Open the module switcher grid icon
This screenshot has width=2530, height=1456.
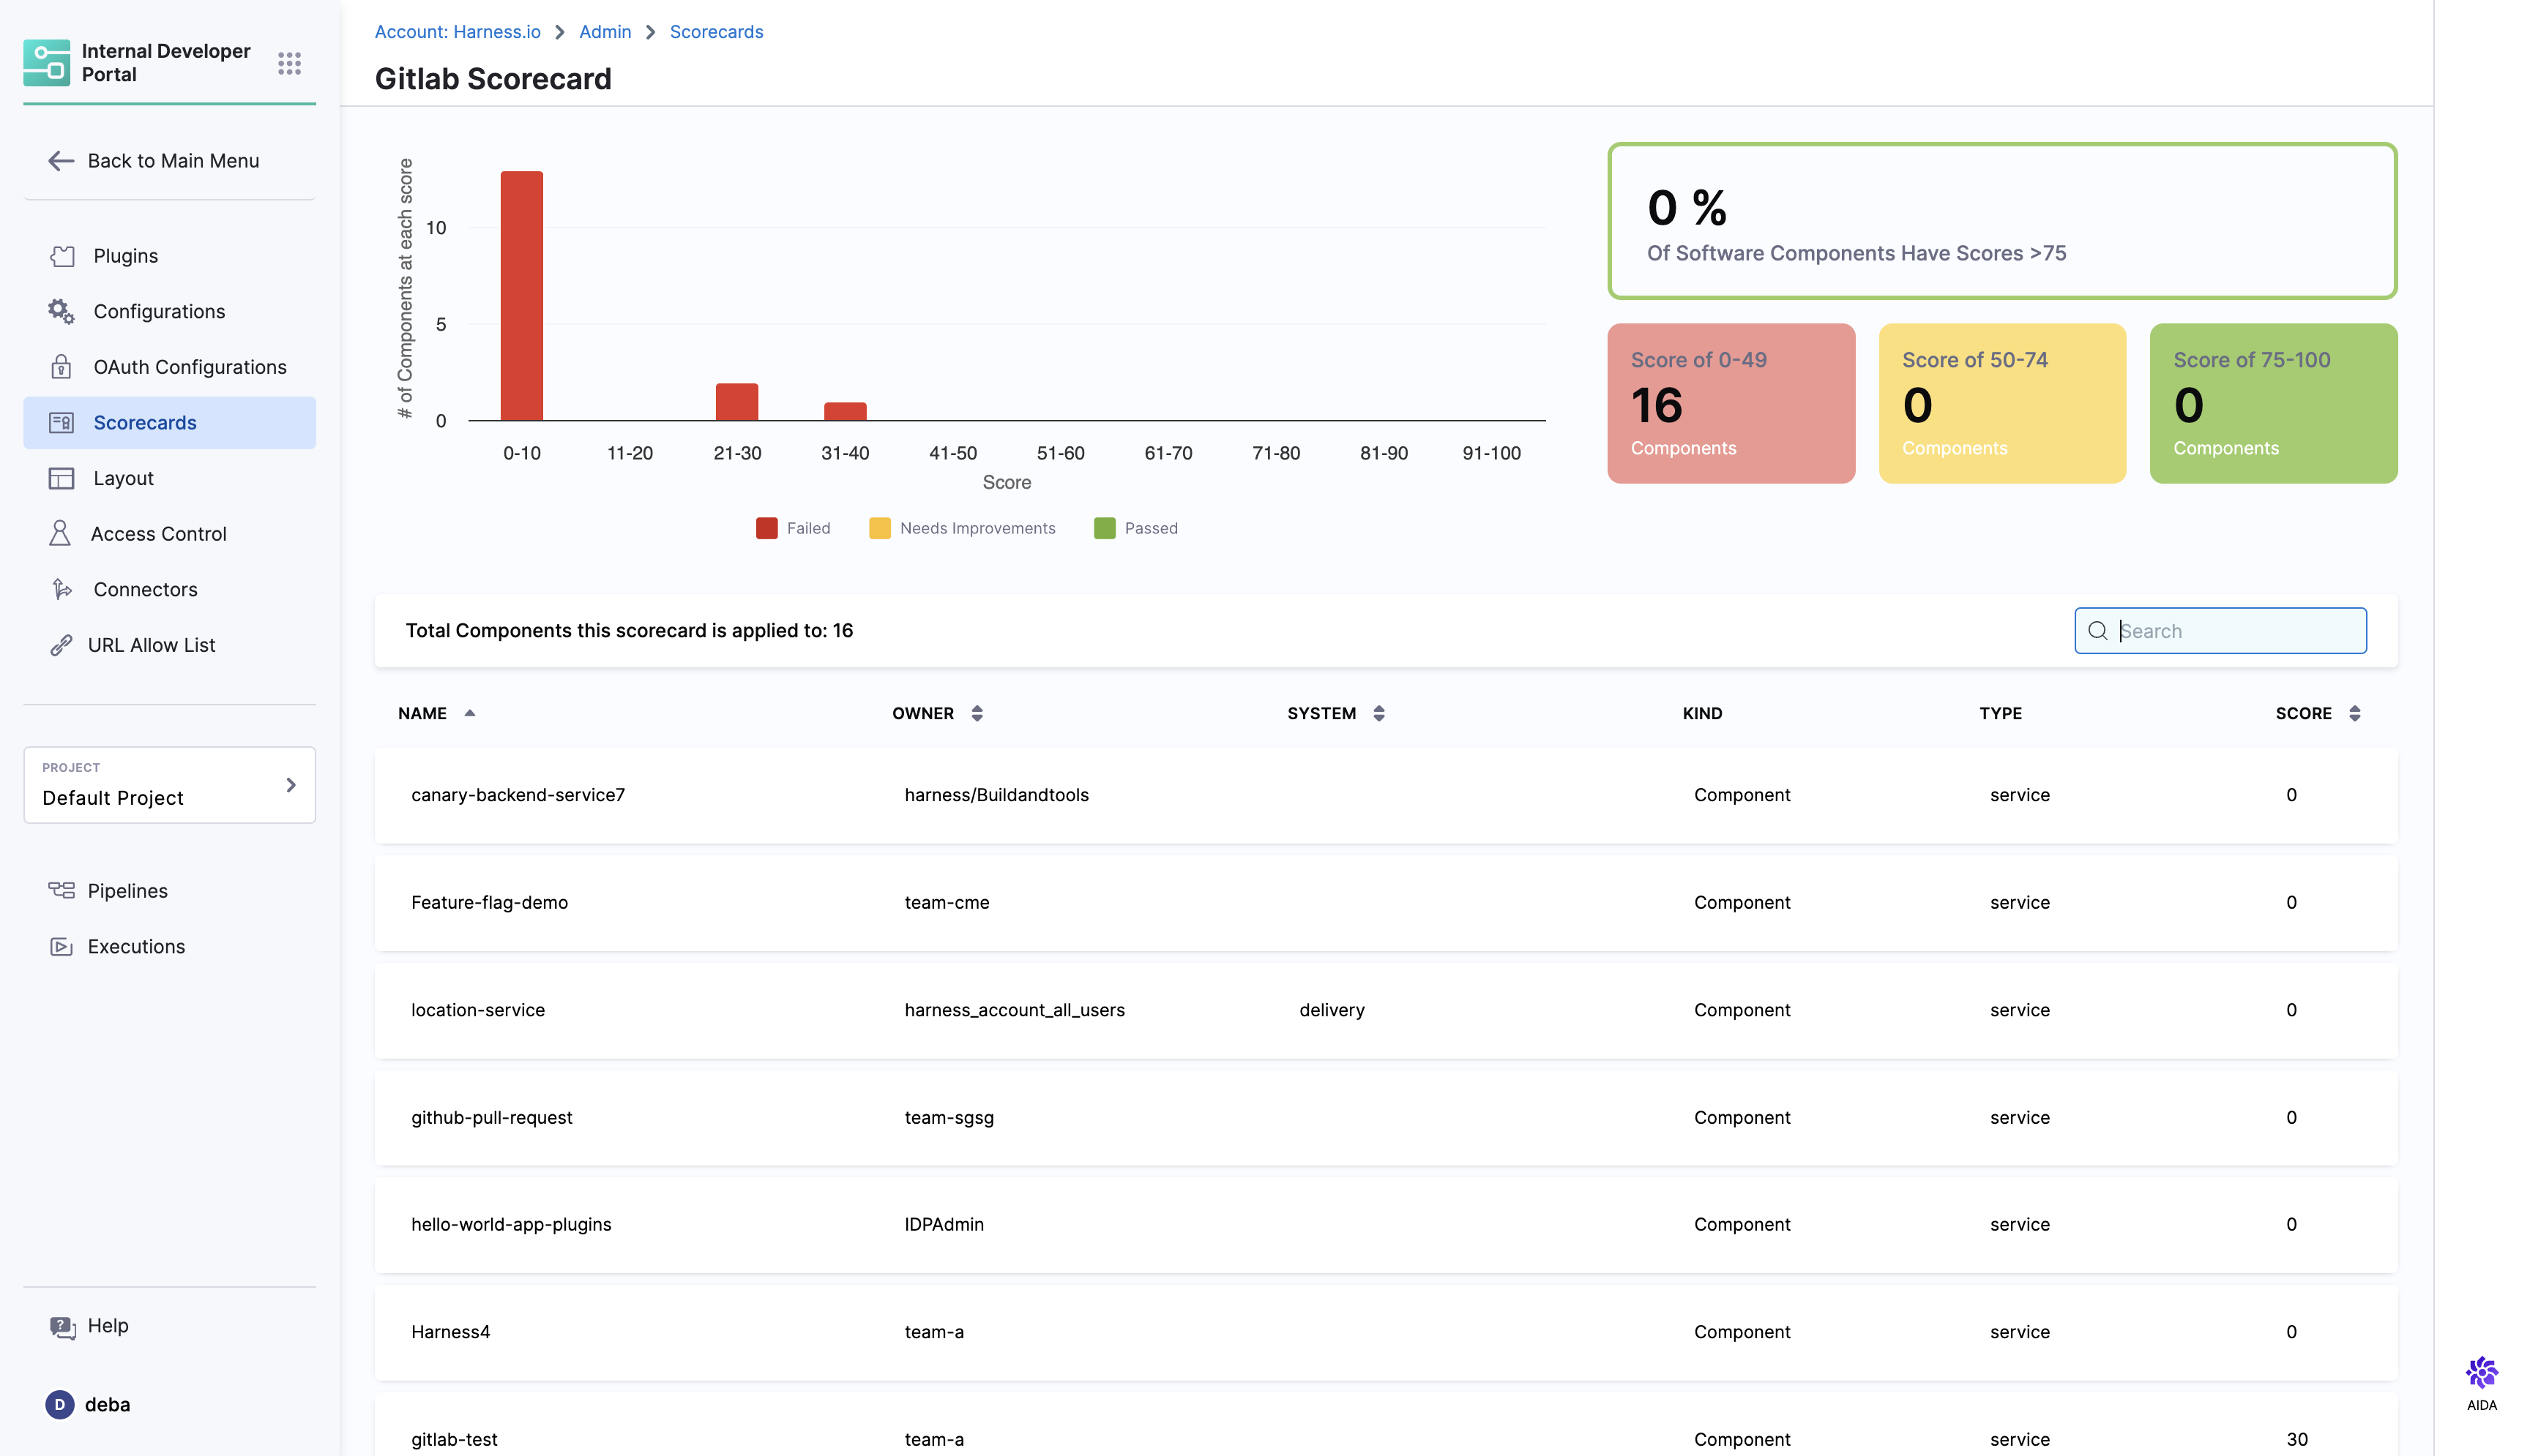289,63
